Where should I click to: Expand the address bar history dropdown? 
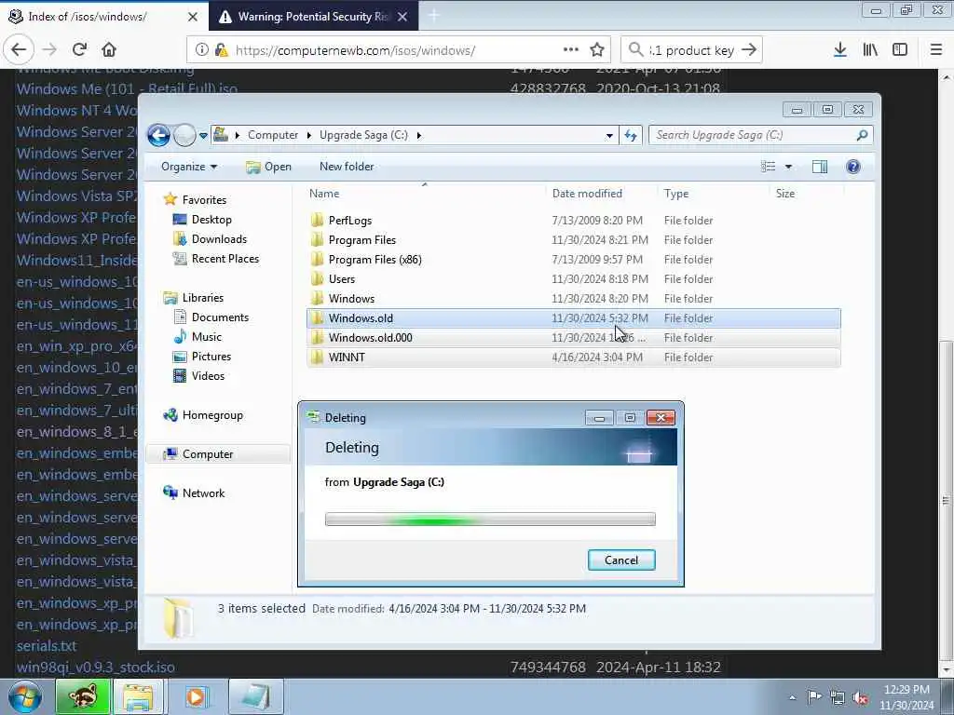pos(609,136)
